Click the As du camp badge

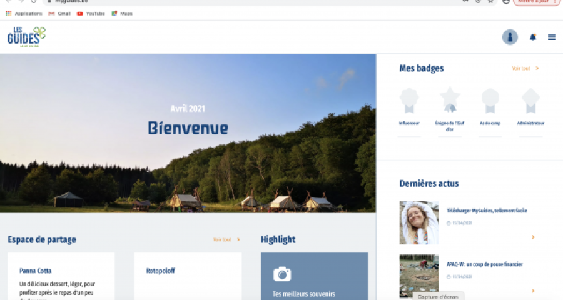point(490,107)
